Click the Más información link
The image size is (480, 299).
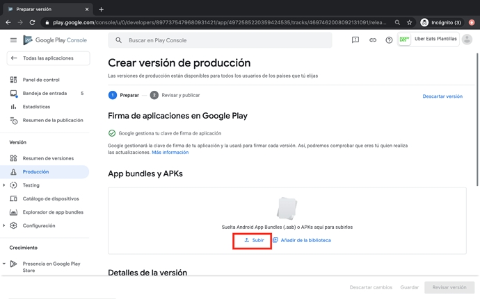170,153
